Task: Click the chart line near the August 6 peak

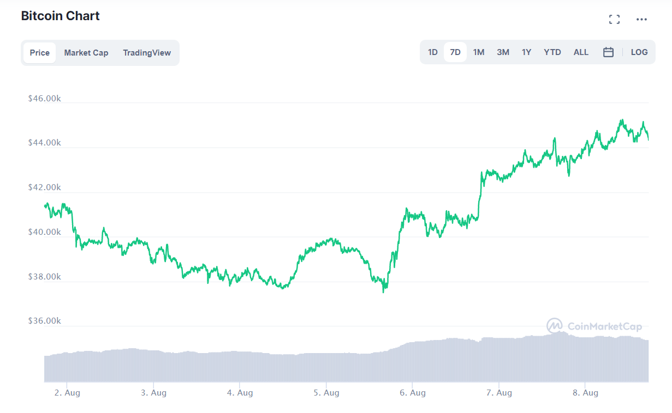Action: point(406,208)
